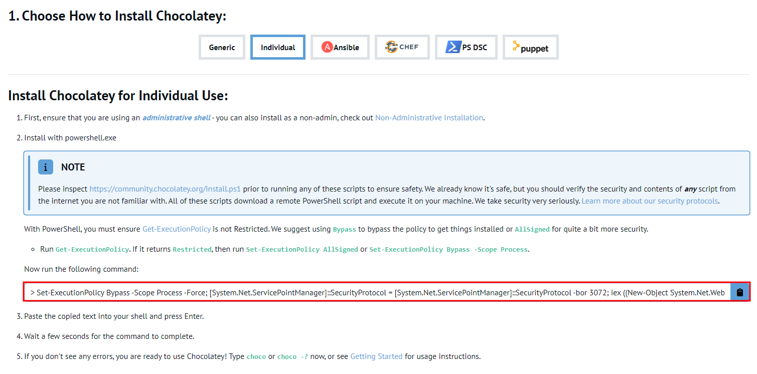The width and height of the screenshot is (757, 374).
Task: Open the Get-ExecutionPolicy link
Action: 177,229
